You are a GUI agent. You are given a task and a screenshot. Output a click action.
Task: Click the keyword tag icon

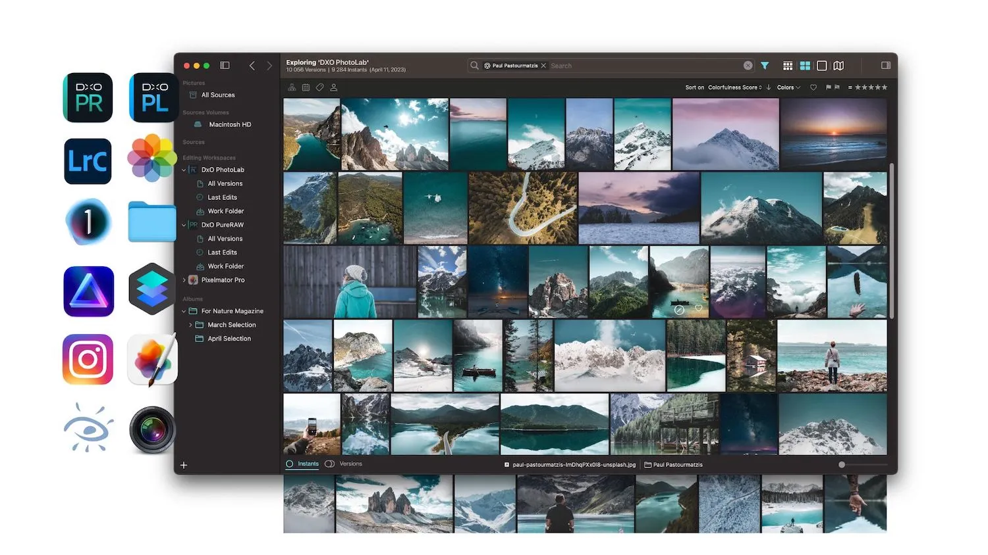coord(319,87)
